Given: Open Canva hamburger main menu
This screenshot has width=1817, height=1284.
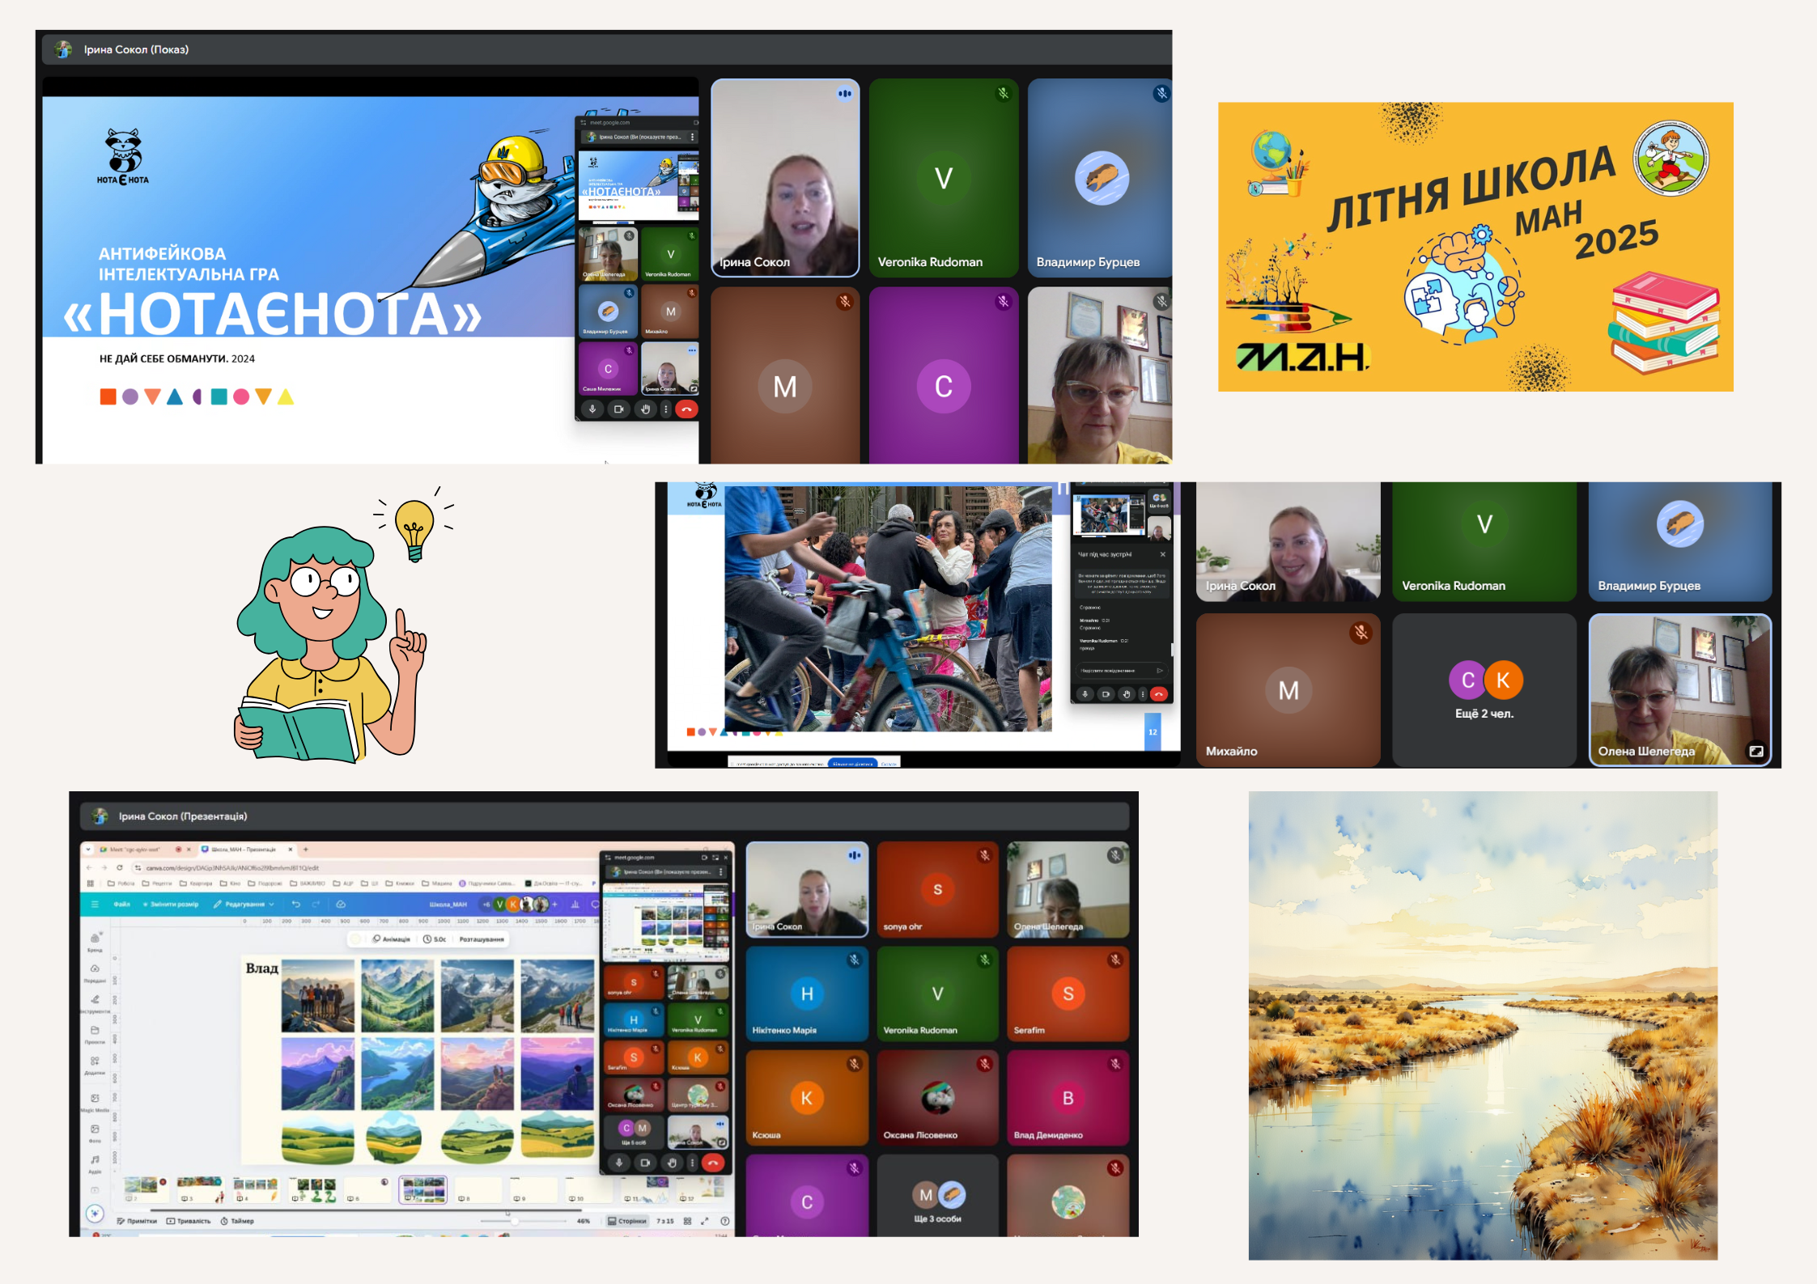Looking at the screenshot, I should [95, 904].
